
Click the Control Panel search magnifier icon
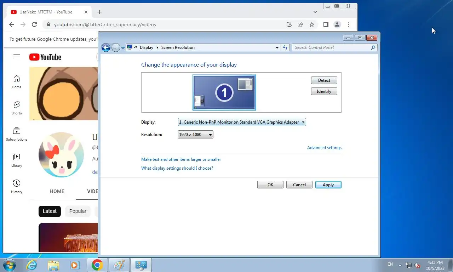(373, 47)
